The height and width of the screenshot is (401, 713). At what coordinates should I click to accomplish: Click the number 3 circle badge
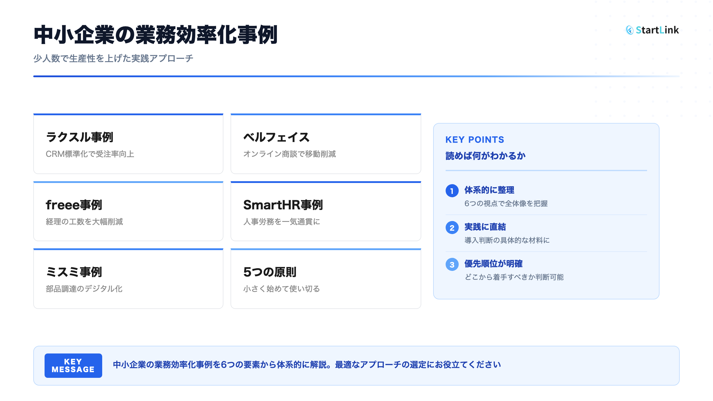[452, 264]
